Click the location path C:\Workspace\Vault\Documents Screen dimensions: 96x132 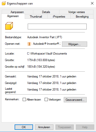tap(47, 54)
